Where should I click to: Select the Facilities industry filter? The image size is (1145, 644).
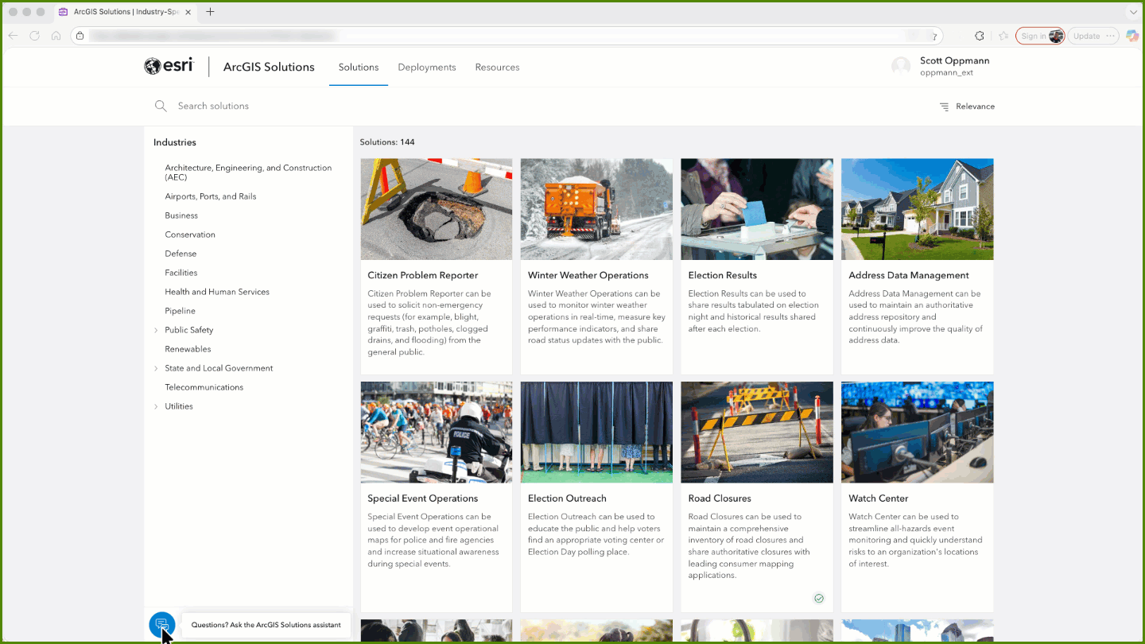pos(181,273)
